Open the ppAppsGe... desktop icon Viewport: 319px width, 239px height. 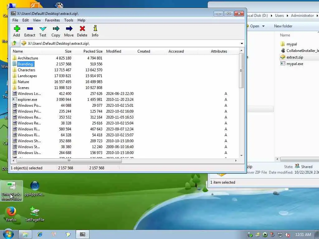[35, 189]
